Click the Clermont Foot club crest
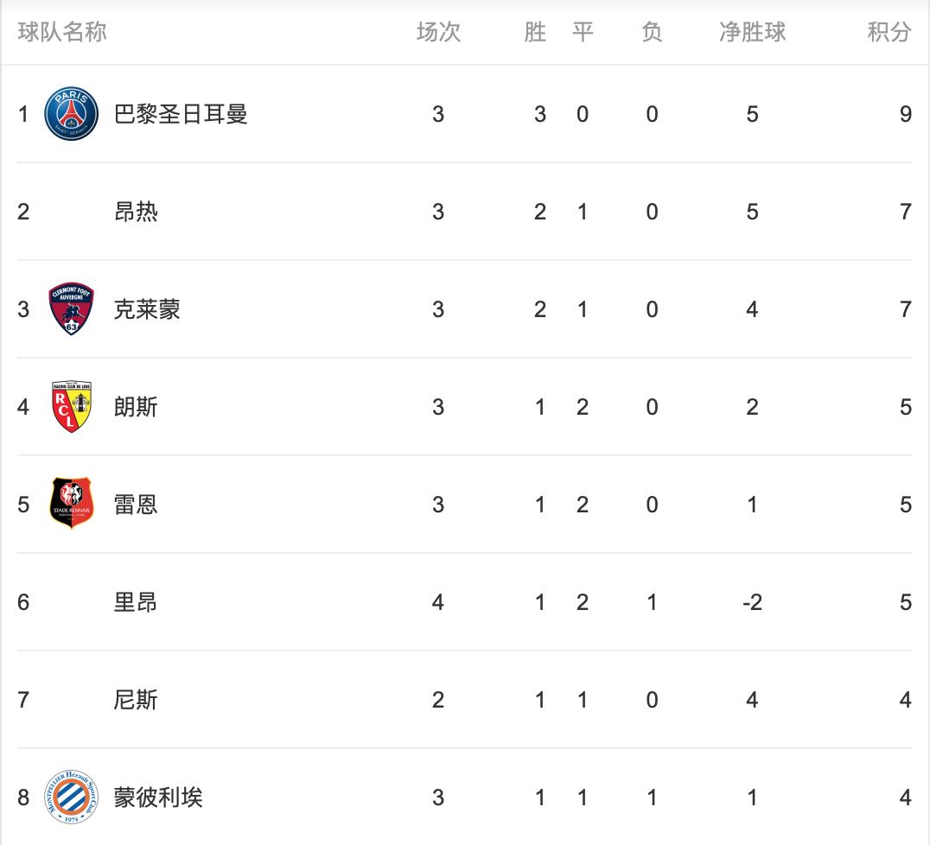930x845 pixels. [x=71, y=309]
